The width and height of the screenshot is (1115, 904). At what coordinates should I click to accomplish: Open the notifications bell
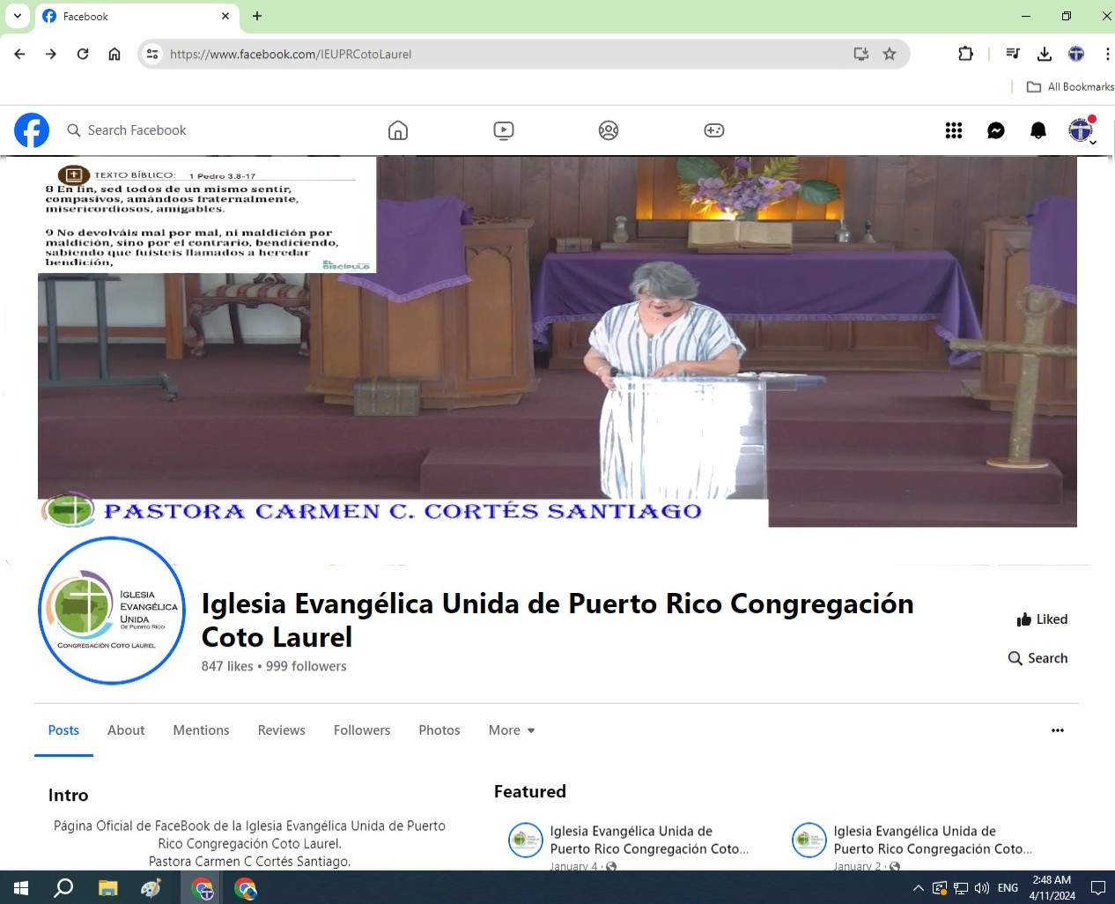(x=1038, y=130)
